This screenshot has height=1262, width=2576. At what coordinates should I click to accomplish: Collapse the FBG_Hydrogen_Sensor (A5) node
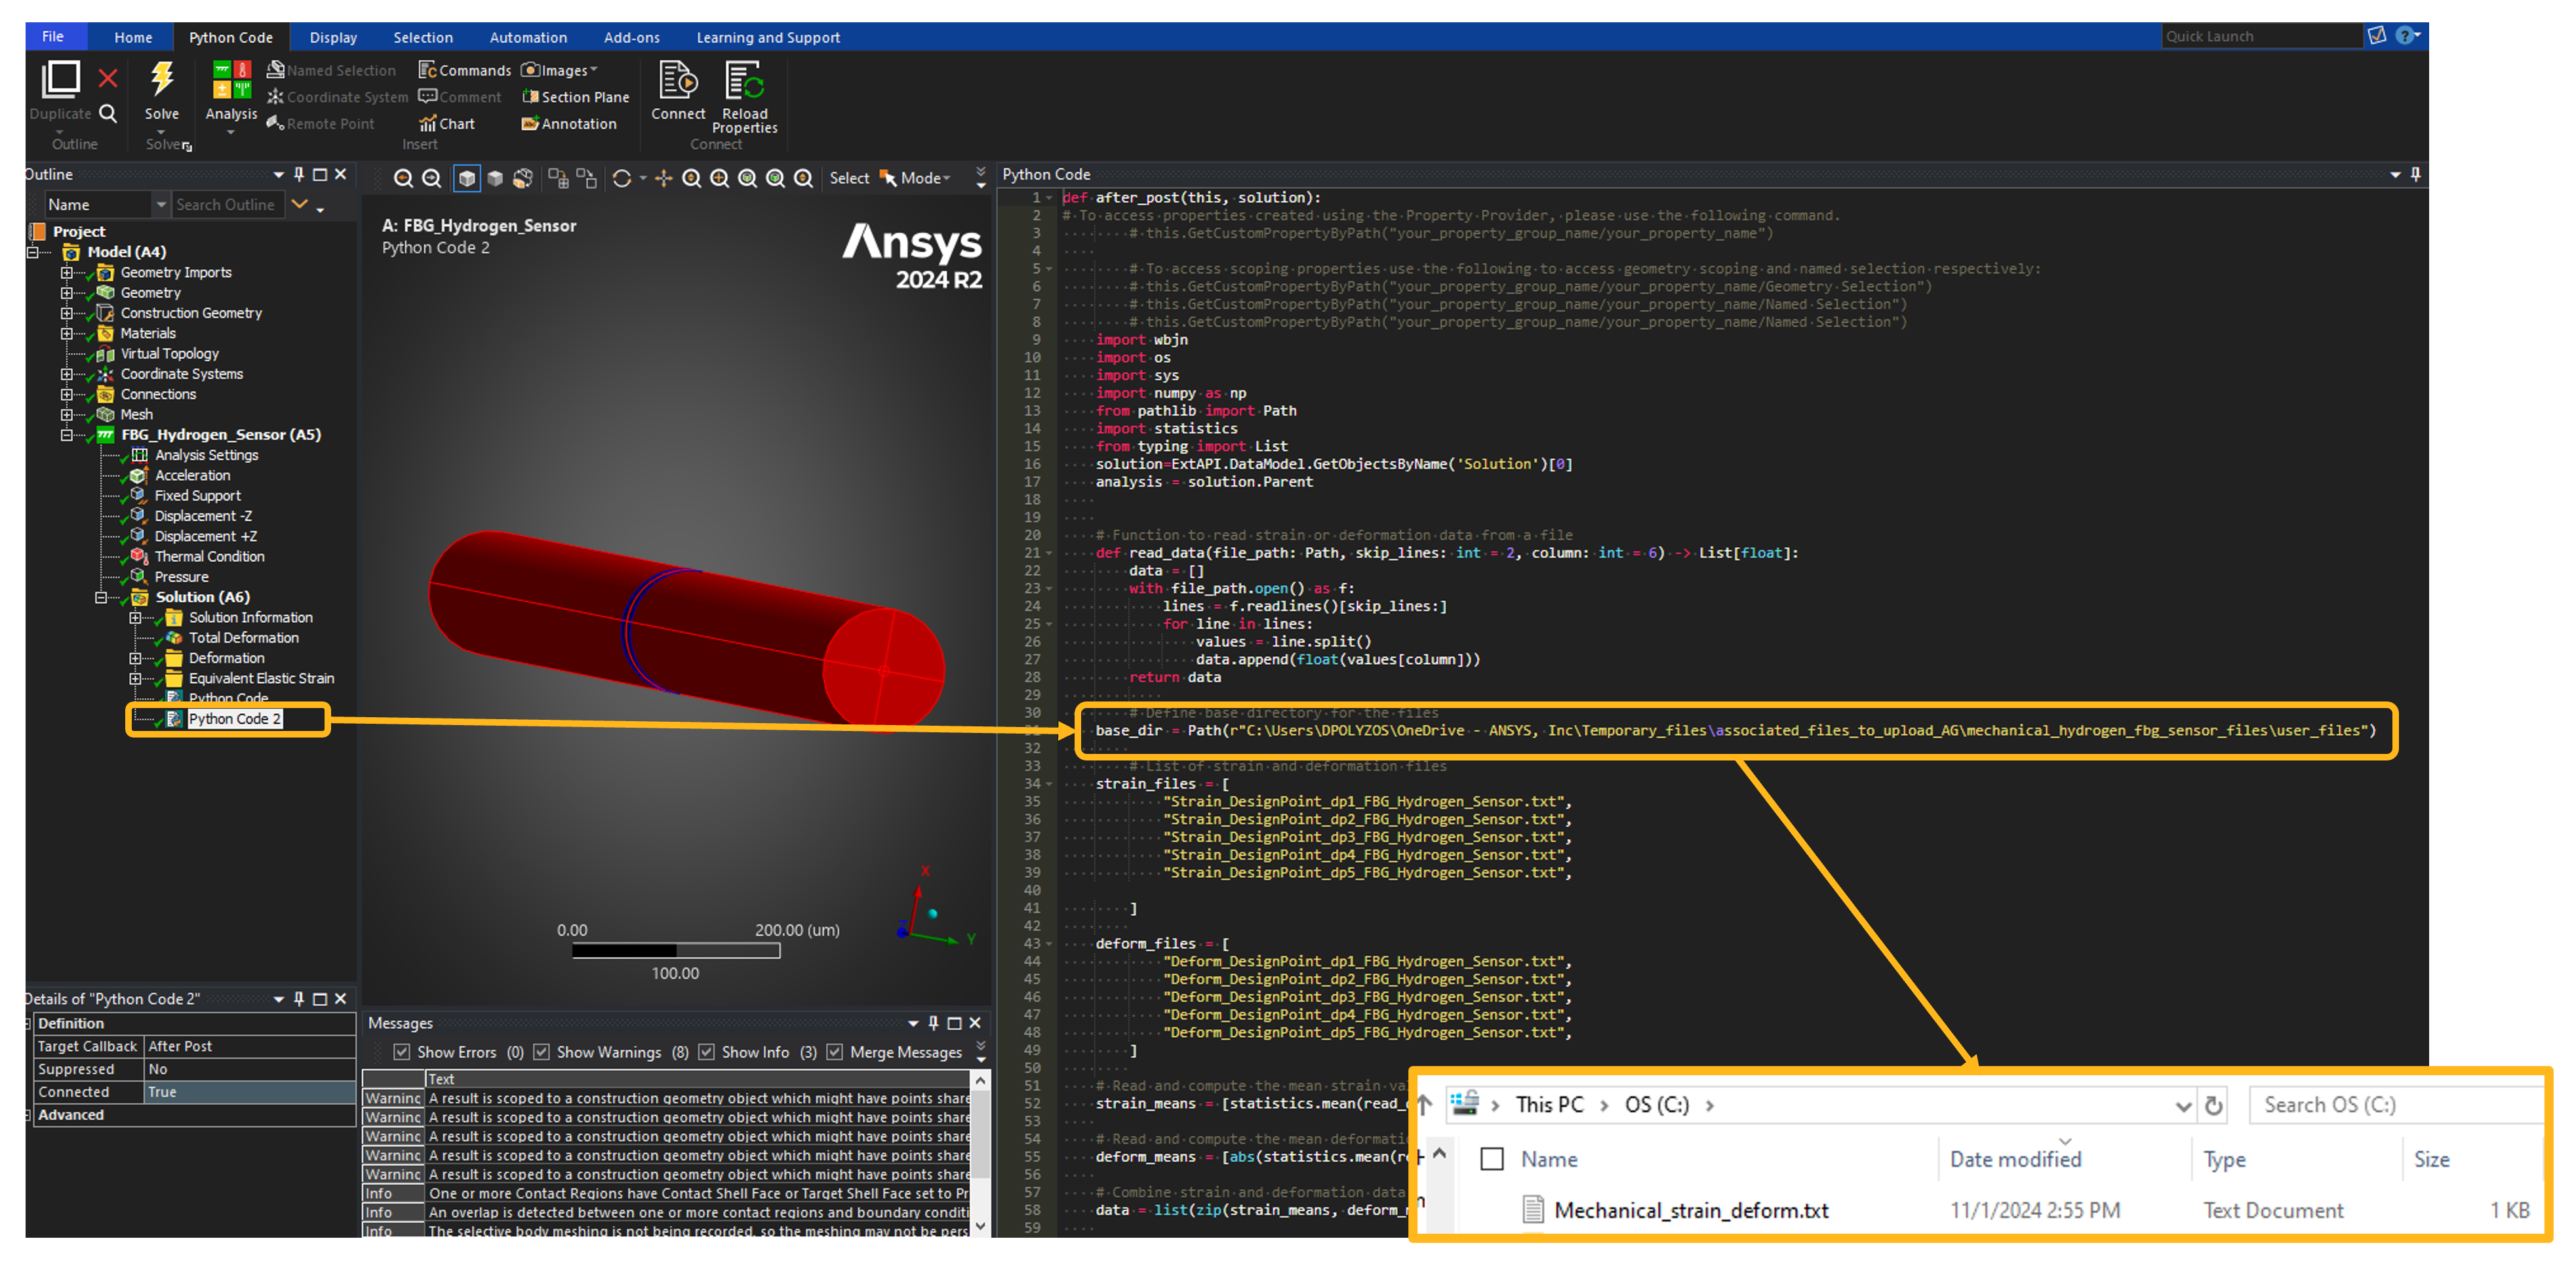pos(66,435)
